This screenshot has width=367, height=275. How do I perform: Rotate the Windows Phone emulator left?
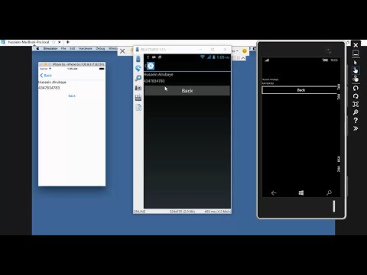click(356, 88)
